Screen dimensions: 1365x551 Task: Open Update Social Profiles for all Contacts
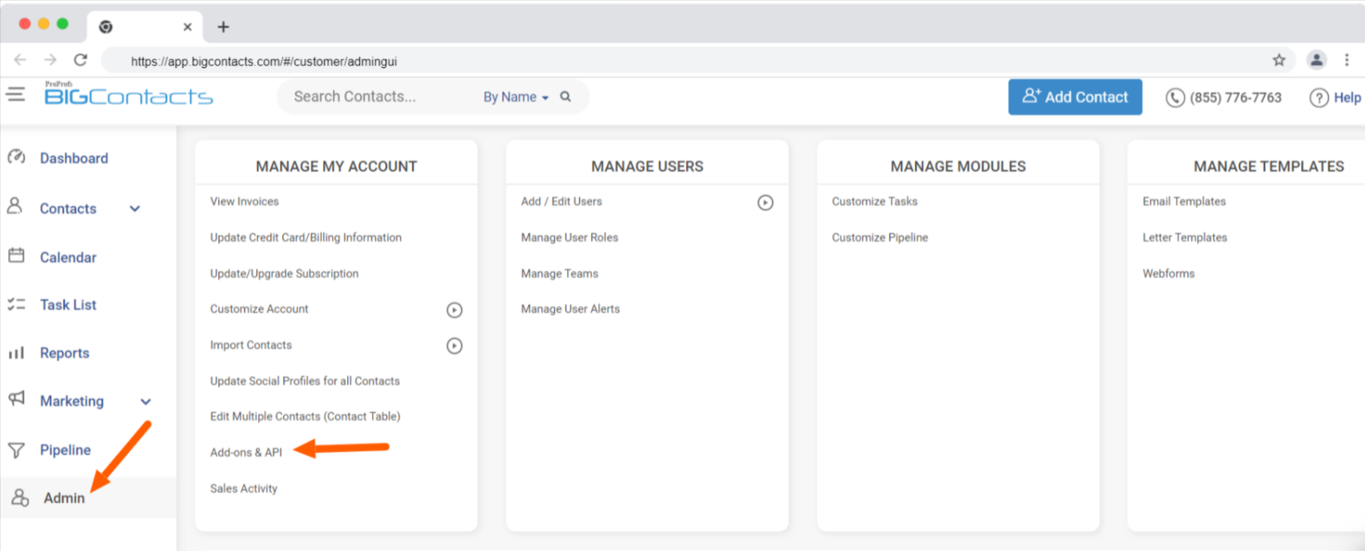tap(305, 381)
